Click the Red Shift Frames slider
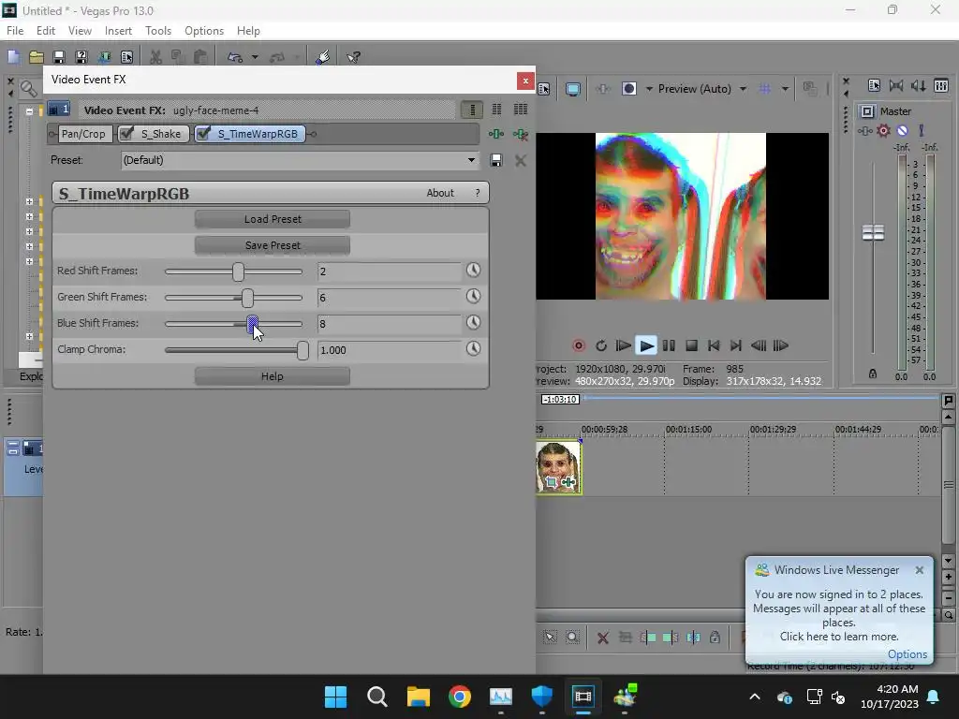The image size is (959, 719). (233, 271)
